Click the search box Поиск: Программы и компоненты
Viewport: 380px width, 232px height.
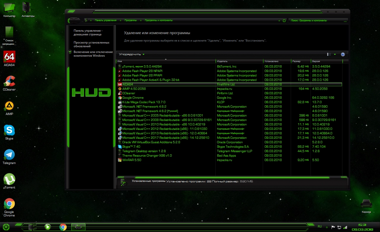[x=319, y=20]
